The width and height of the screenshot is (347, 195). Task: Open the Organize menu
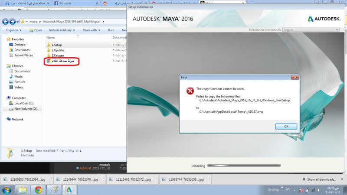(14, 30)
